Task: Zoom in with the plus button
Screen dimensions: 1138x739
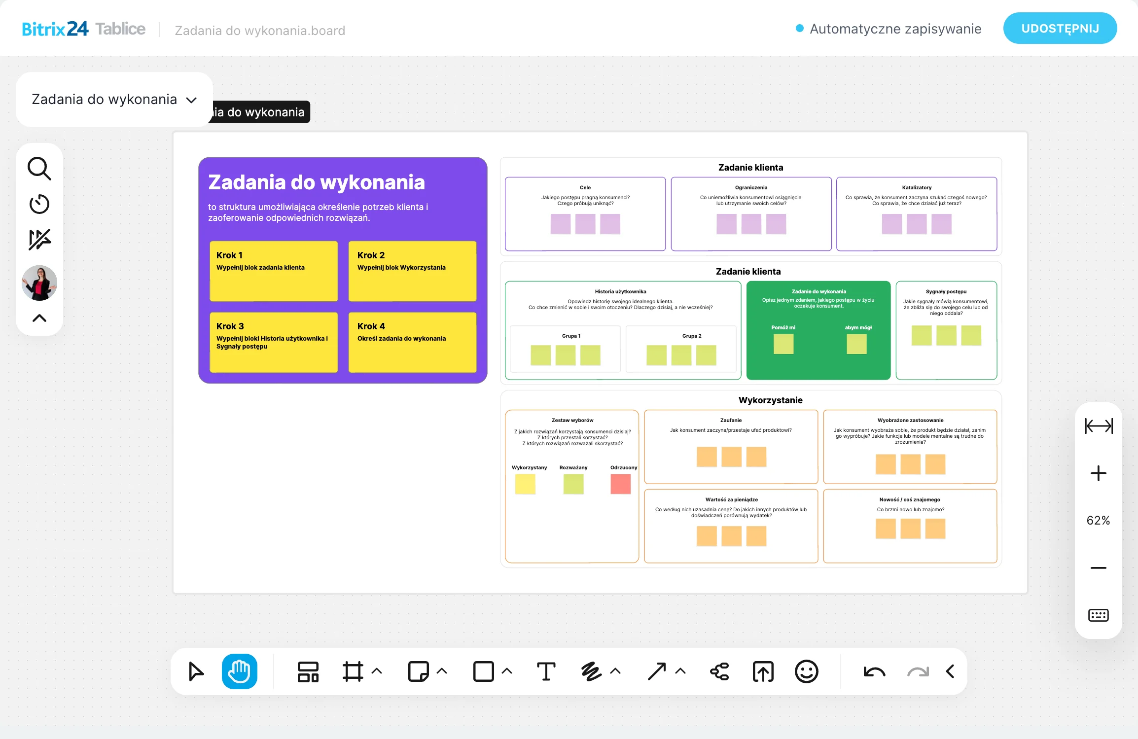Action: tap(1099, 473)
